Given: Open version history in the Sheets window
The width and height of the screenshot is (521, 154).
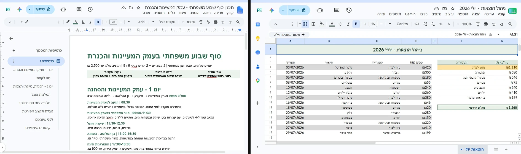Looking at the screenshot, I should pos(349,10).
